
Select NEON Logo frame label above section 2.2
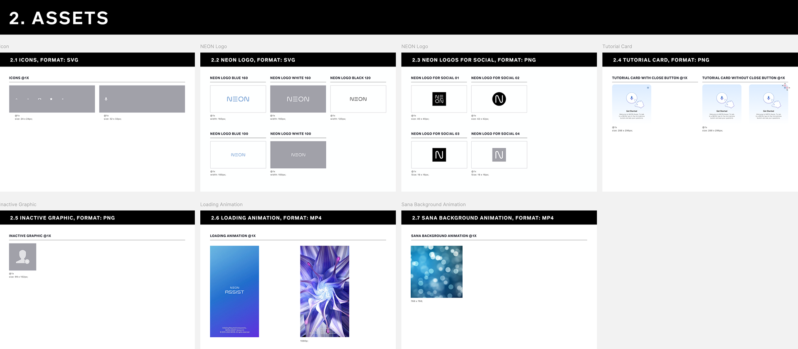[214, 47]
